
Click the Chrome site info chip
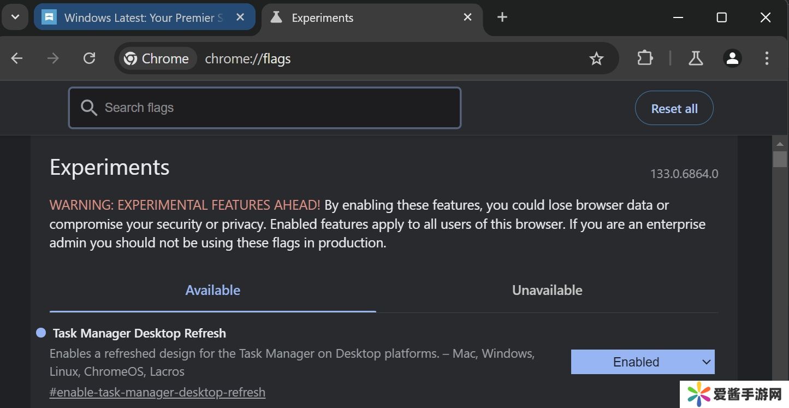(156, 58)
